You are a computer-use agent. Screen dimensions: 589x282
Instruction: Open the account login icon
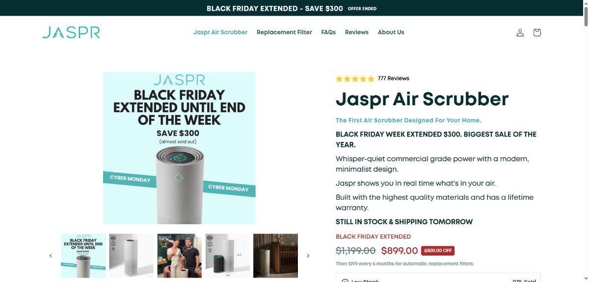pos(520,32)
